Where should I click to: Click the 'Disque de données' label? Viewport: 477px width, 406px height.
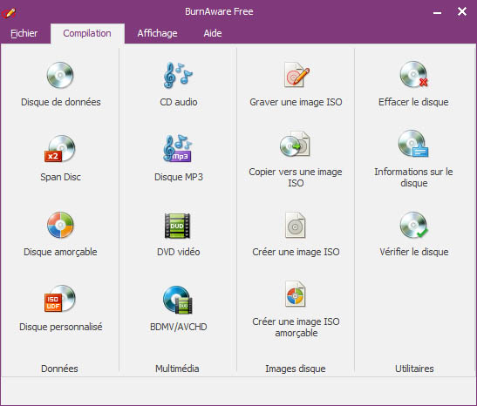click(x=60, y=102)
